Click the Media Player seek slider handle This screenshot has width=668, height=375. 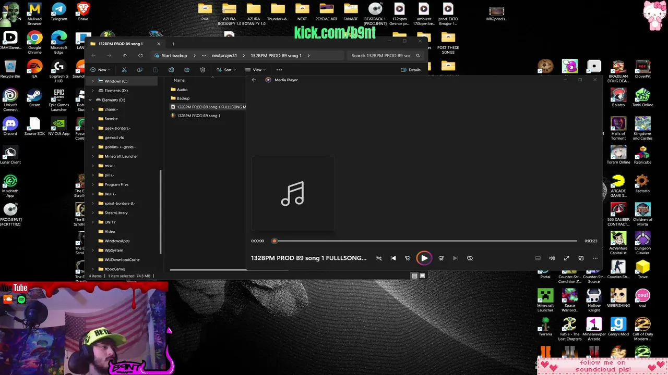(x=274, y=241)
